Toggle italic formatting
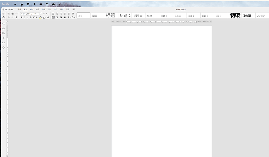Screen dimensions: 269x157 pos(25,17)
